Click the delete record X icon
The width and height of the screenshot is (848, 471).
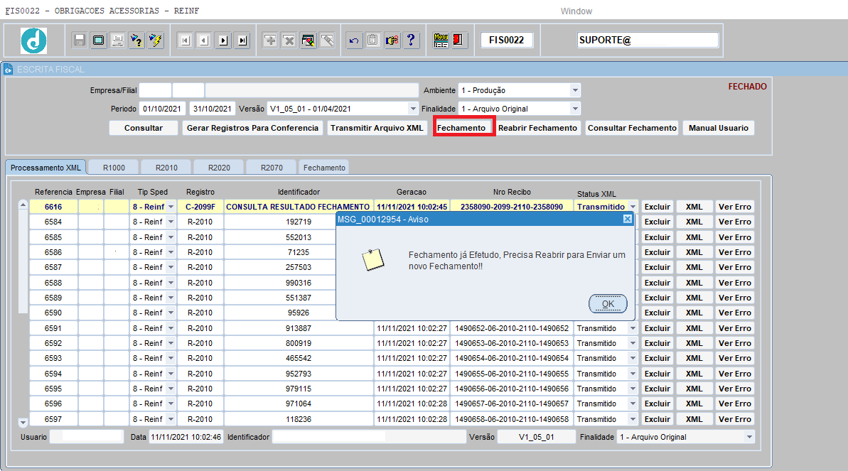click(289, 40)
